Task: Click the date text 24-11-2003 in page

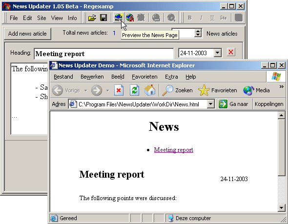Action: 234,179
